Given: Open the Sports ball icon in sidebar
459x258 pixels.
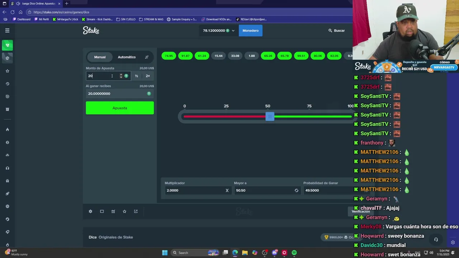Looking at the screenshot, I should pyautogui.click(x=7, y=58).
